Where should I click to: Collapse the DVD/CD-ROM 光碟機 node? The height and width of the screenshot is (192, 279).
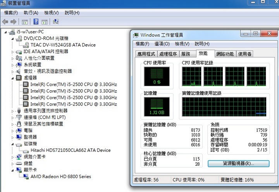point(12,39)
